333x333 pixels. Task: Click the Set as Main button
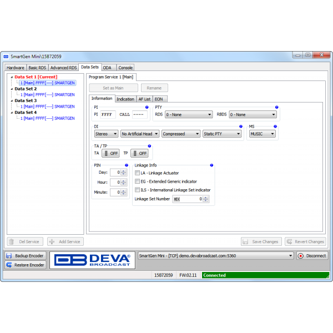coord(113,88)
